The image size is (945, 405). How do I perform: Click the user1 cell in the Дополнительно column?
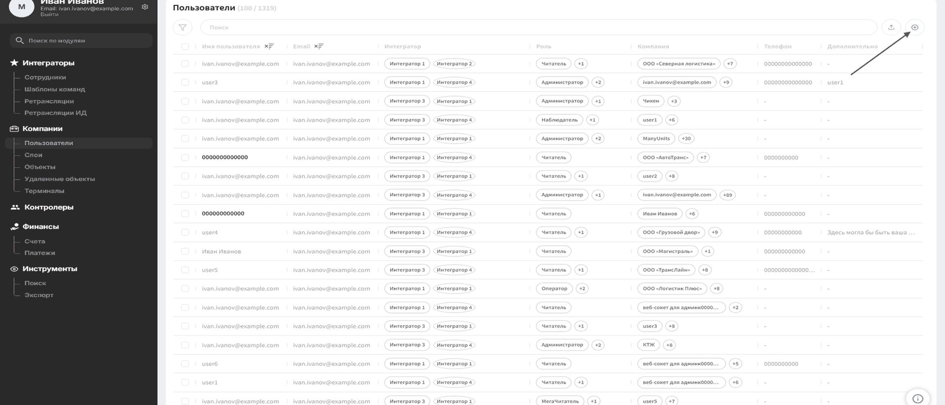pyautogui.click(x=835, y=82)
